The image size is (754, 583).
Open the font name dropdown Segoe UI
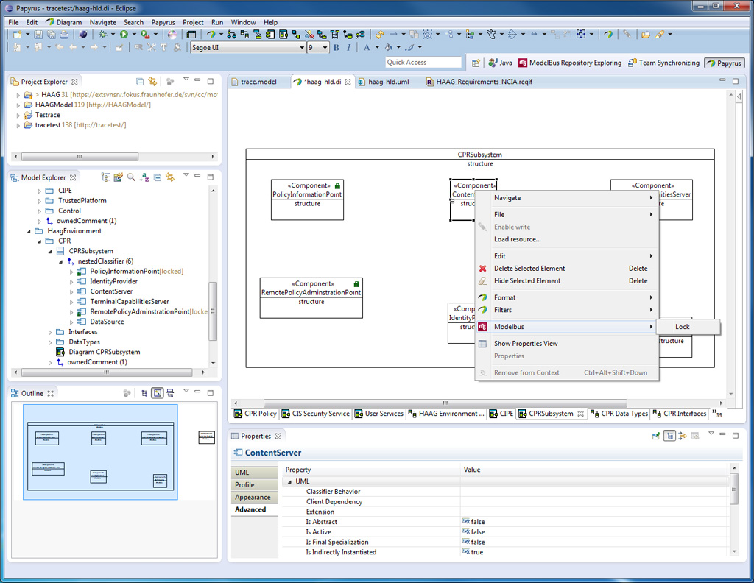click(302, 48)
